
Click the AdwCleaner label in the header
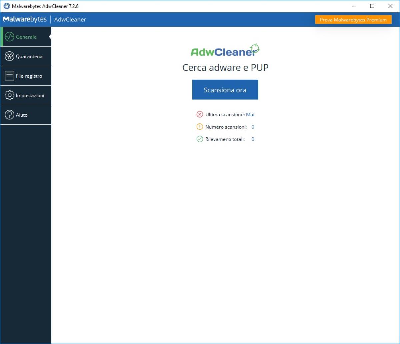click(x=70, y=19)
